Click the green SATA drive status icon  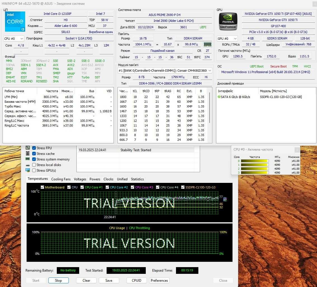pyautogui.click(x=219, y=97)
